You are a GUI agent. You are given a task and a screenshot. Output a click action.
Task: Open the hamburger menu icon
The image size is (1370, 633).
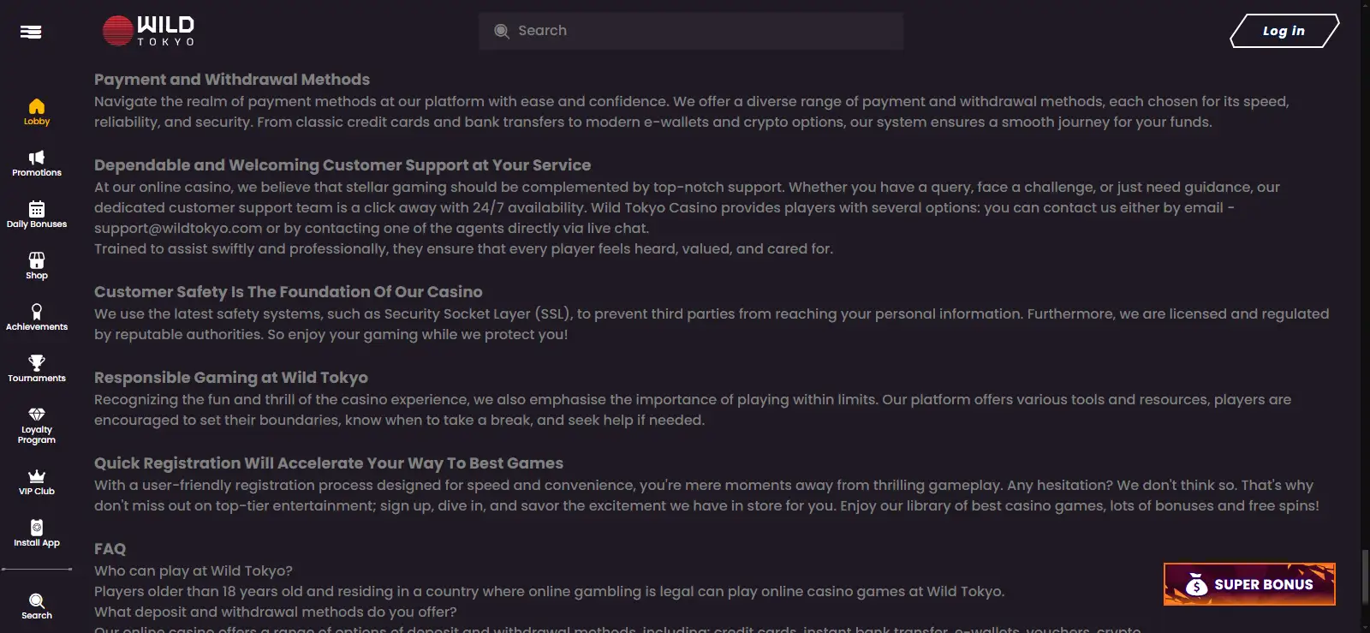[31, 32]
